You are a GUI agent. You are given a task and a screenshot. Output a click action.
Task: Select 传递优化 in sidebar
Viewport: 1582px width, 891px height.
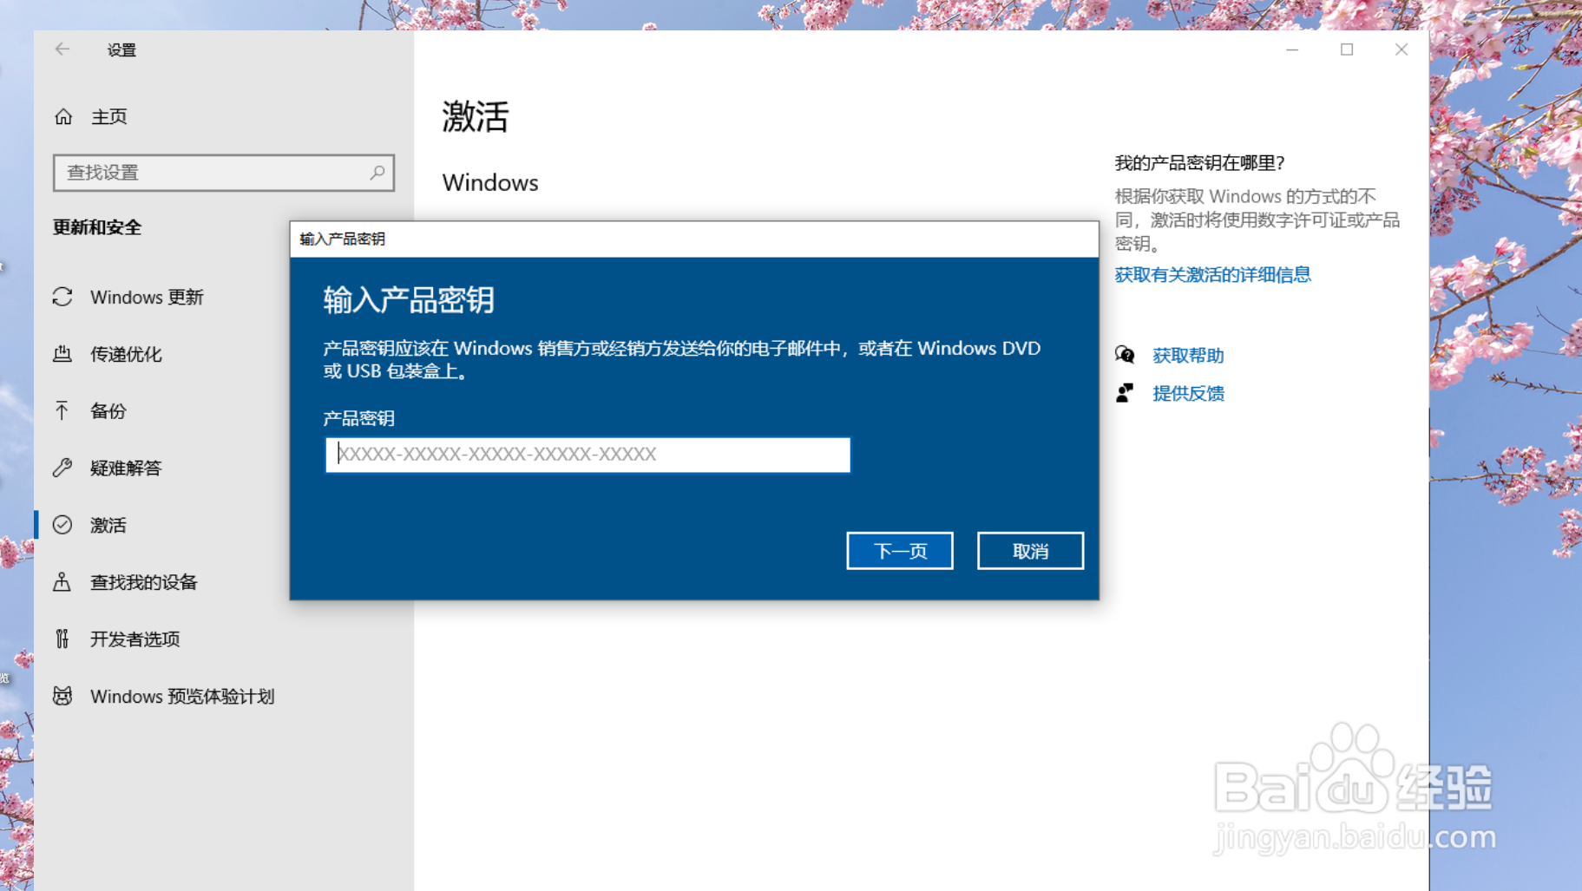coord(126,355)
